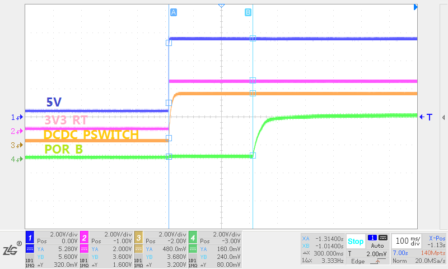Click channel 2 2.00V/div scale

point(118,234)
